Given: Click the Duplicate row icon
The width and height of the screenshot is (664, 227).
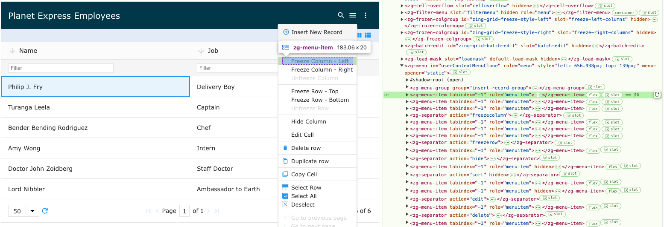Looking at the screenshot, I should pos(285,161).
